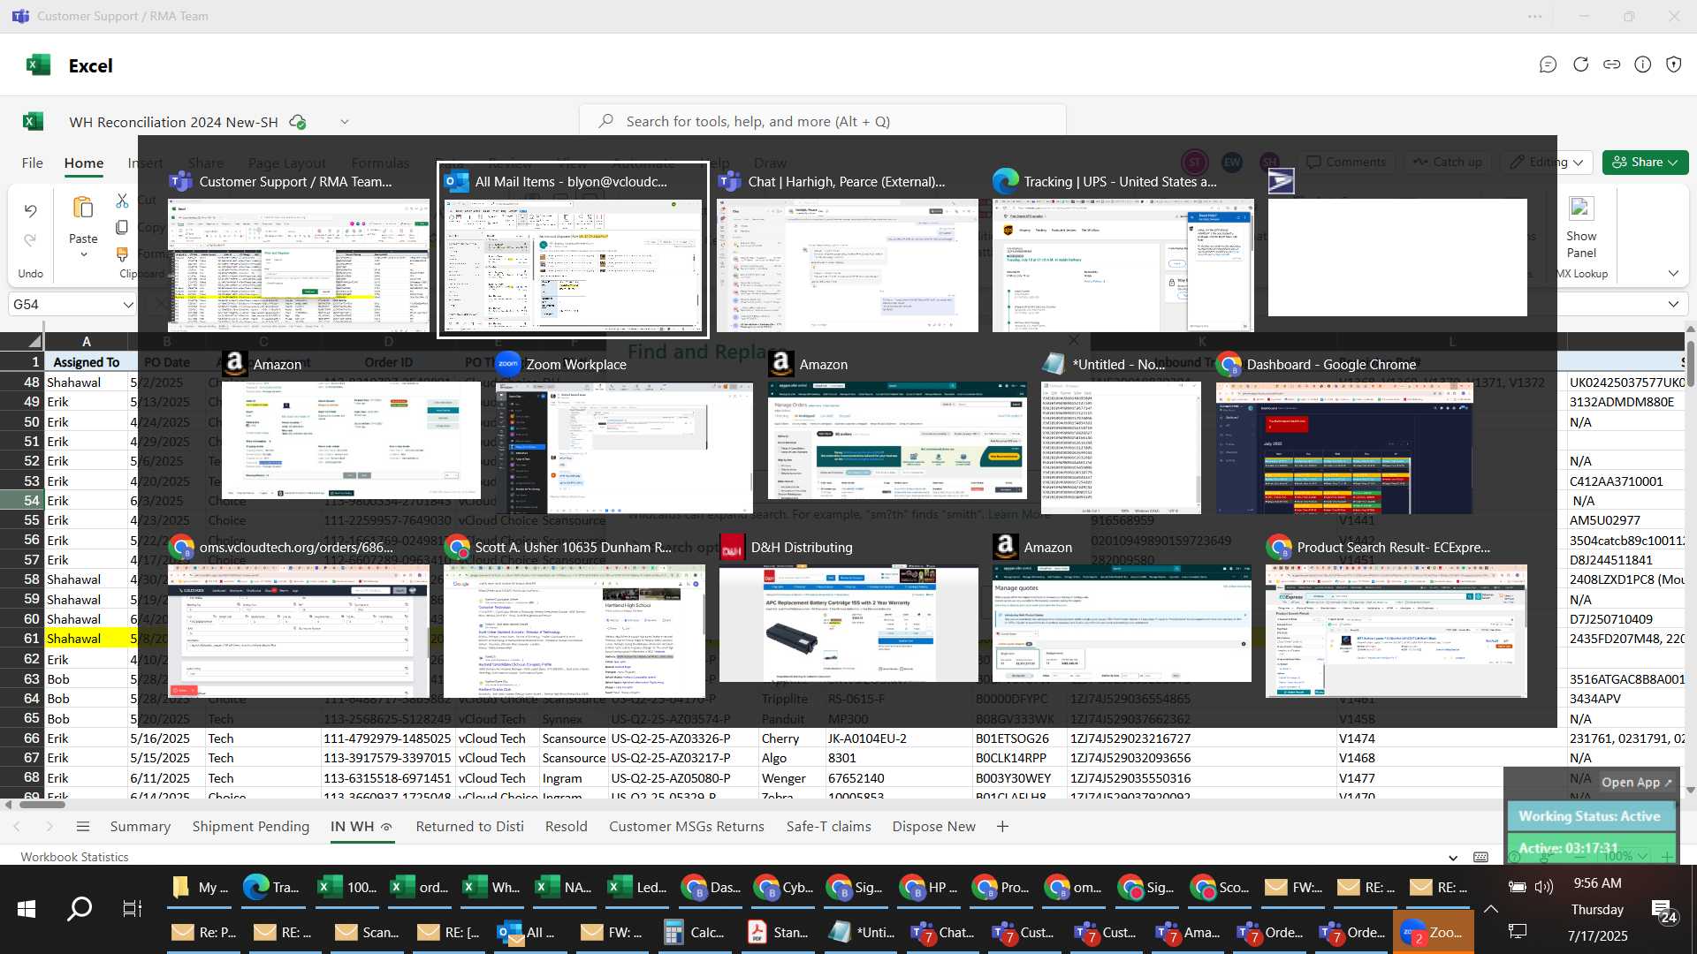Show hidden system tray icons

(1491, 909)
